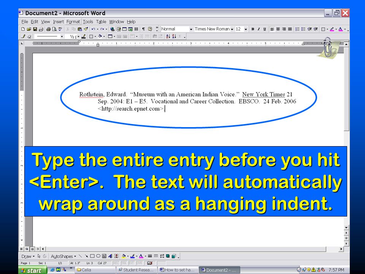Open the highlight color dropdown arrow
365x274 pixels.
click(336, 29)
